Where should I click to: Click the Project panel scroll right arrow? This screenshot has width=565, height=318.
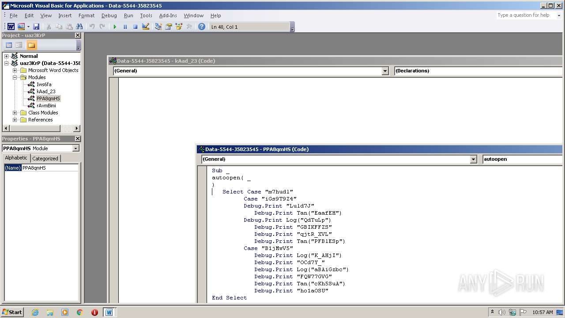[x=77, y=129]
